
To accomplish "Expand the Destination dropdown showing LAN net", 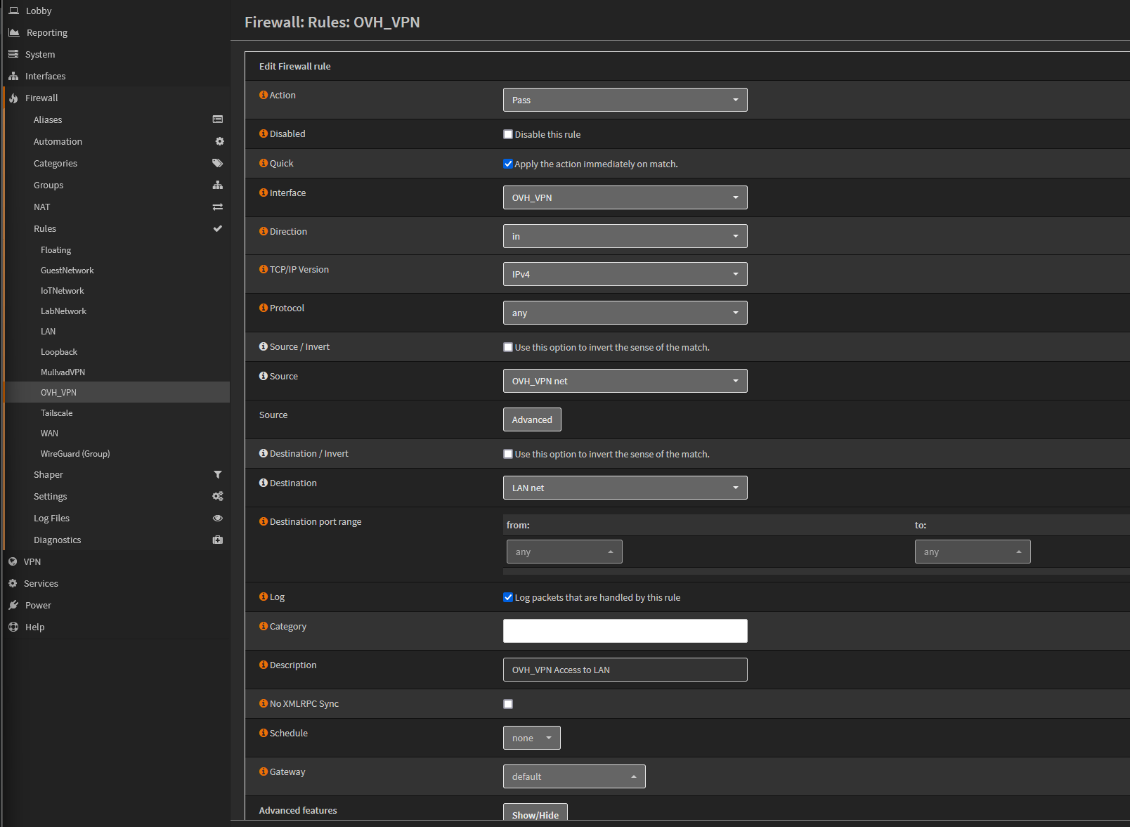I will (x=625, y=488).
